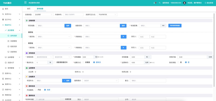Screen dimensions: 216x101
Task: Click 选择 button next to 线路名称
Action: pyautogui.click(x=123, y=26)
